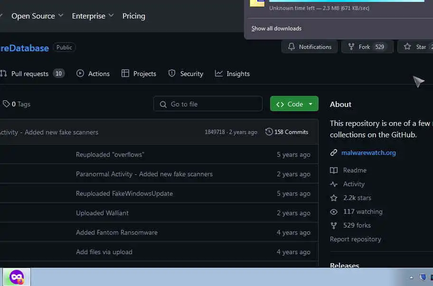
Task: Click the downloading file icon
Action: pos(257,3)
